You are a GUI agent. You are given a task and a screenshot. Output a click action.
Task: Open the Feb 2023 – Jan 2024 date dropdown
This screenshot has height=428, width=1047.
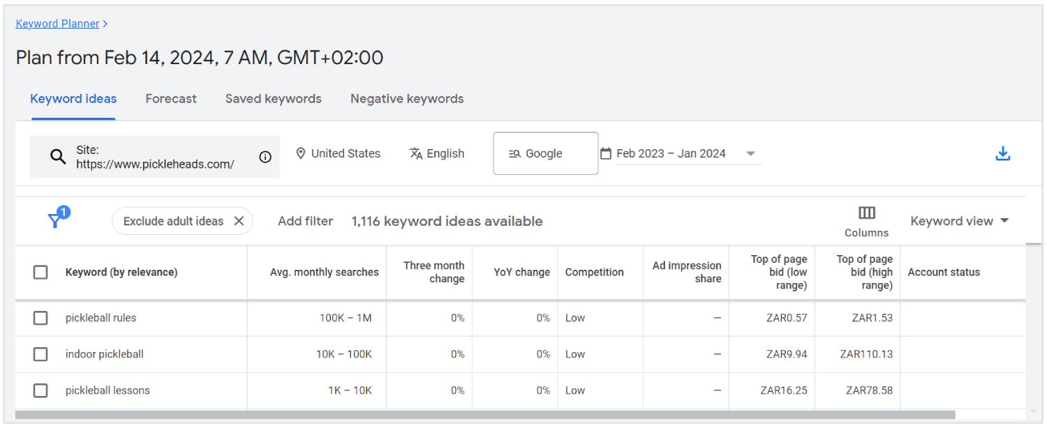click(750, 153)
